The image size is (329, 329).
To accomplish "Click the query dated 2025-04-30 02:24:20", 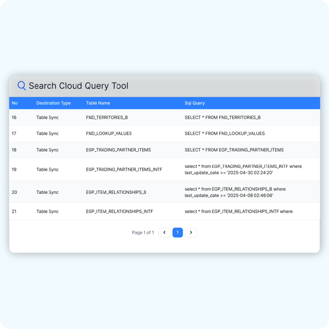I will click(243, 169).
